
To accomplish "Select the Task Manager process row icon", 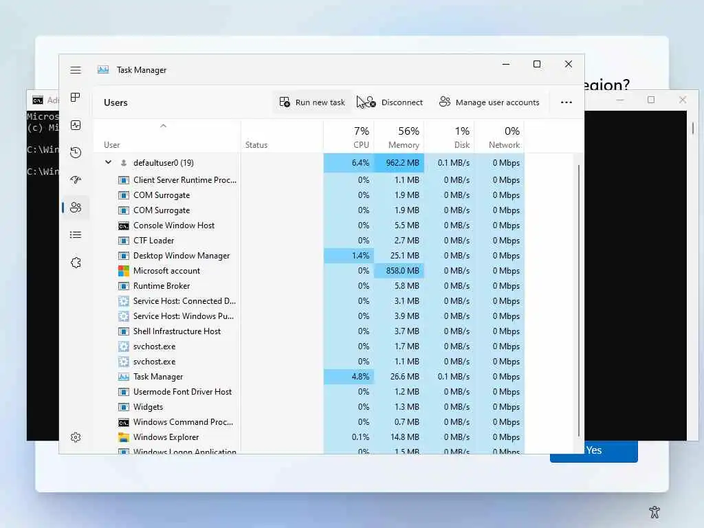I will (x=124, y=377).
